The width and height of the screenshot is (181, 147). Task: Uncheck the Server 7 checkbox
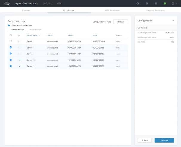pyautogui.click(x=10, y=47)
